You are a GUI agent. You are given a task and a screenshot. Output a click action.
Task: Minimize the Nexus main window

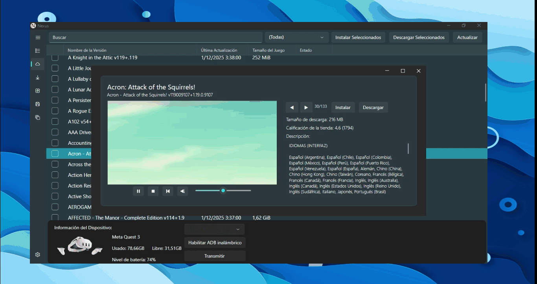pos(449,26)
